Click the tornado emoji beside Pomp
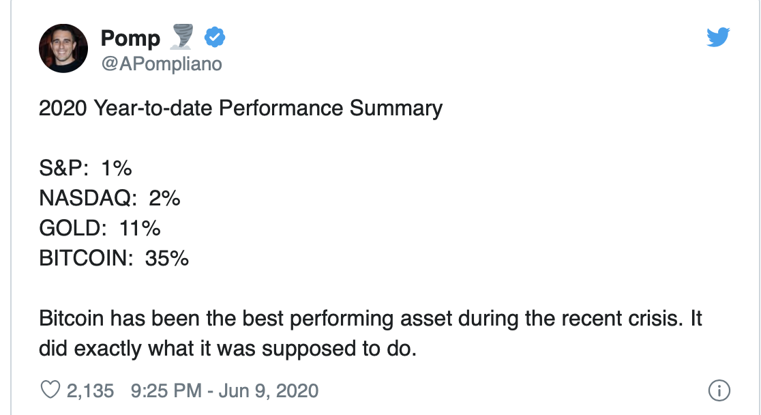Image resolution: width=761 pixels, height=415 pixels. 182,37
